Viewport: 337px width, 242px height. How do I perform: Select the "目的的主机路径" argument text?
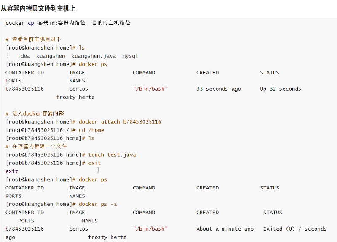pos(111,23)
